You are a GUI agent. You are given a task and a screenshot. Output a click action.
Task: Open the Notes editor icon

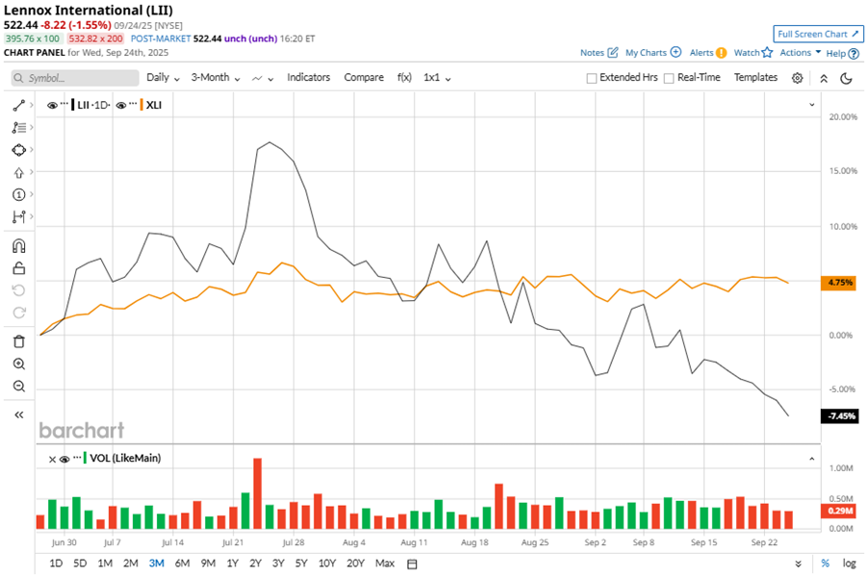(x=612, y=53)
